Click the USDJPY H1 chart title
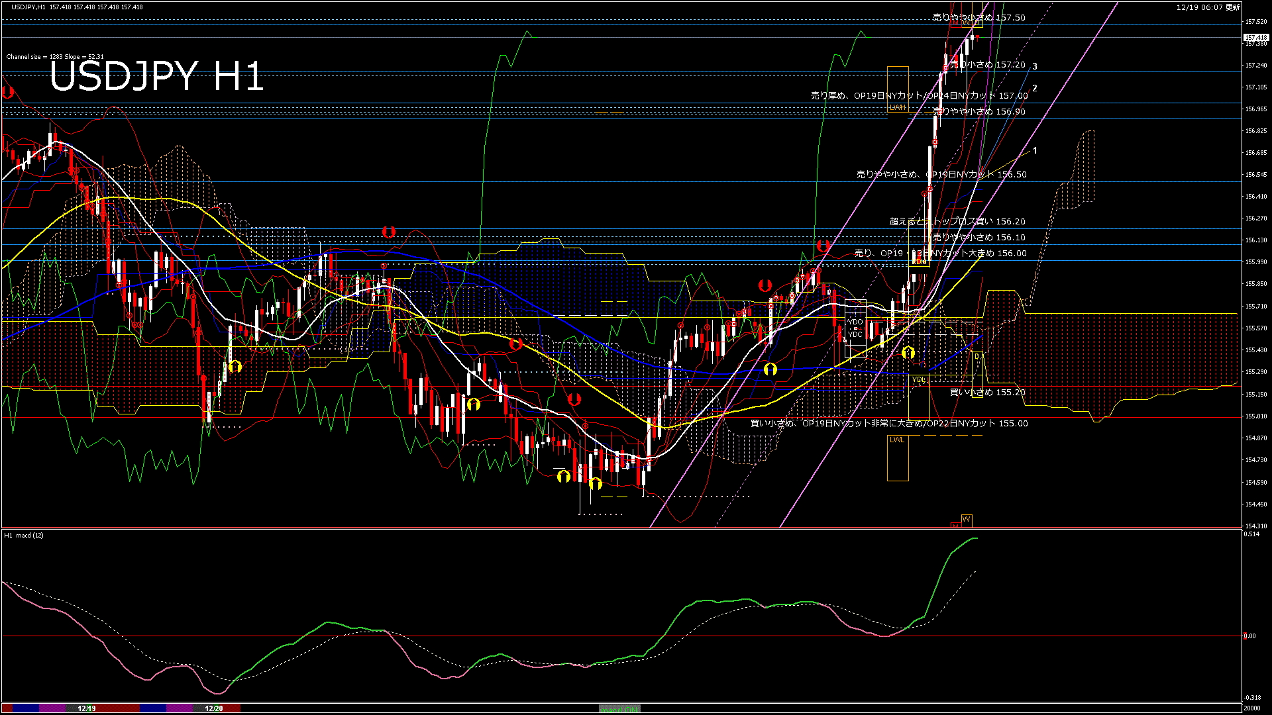The image size is (1272, 715). coord(156,76)
